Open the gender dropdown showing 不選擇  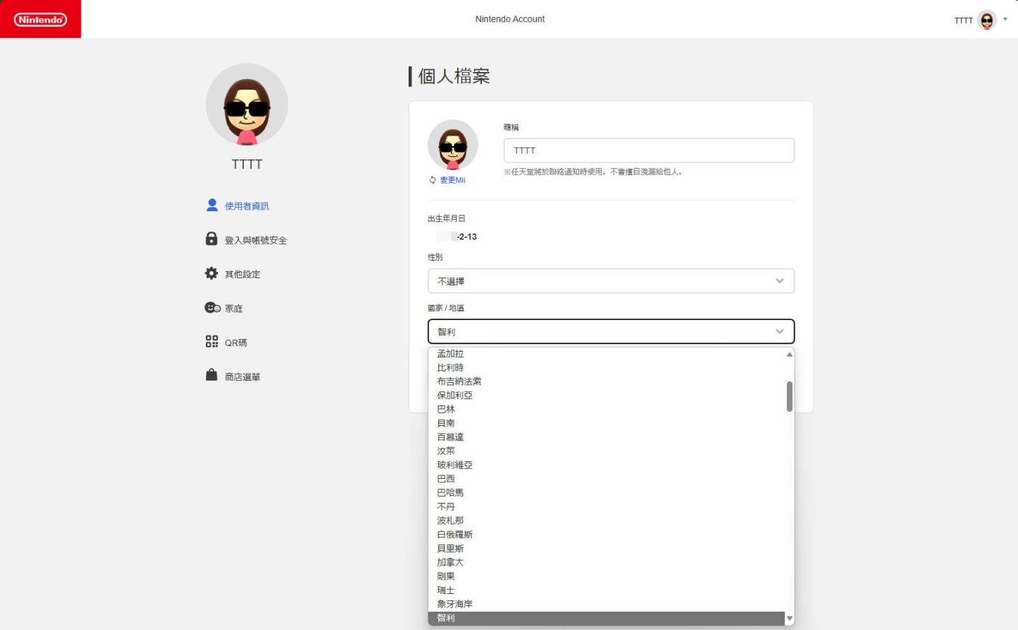611,281
